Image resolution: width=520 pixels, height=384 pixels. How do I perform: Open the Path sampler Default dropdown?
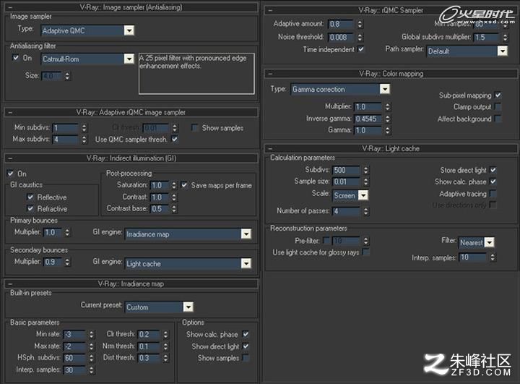(467, 51)
